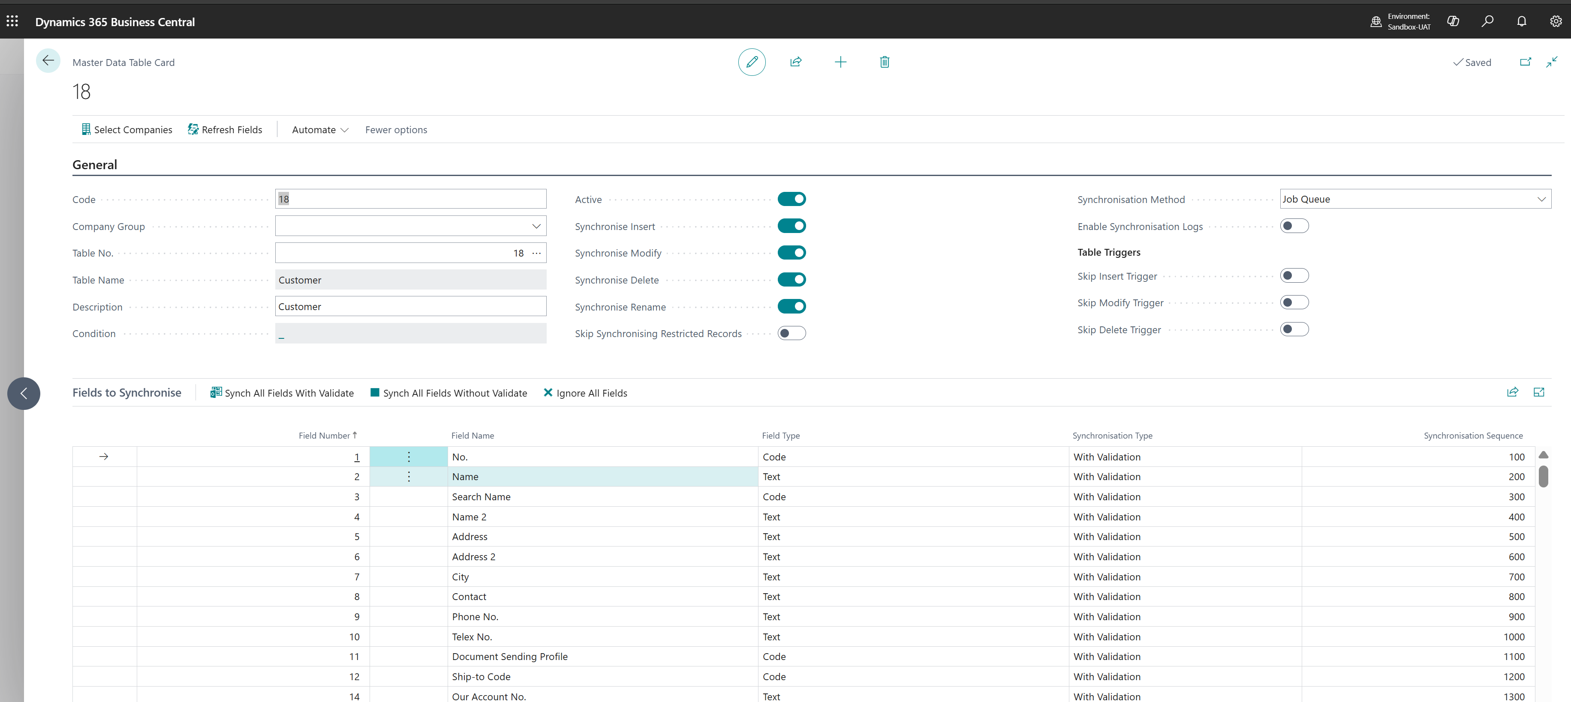This screenshot has height=702, width=1571.
Task: Click the Refresh Fields action
Action: (225, 129)
